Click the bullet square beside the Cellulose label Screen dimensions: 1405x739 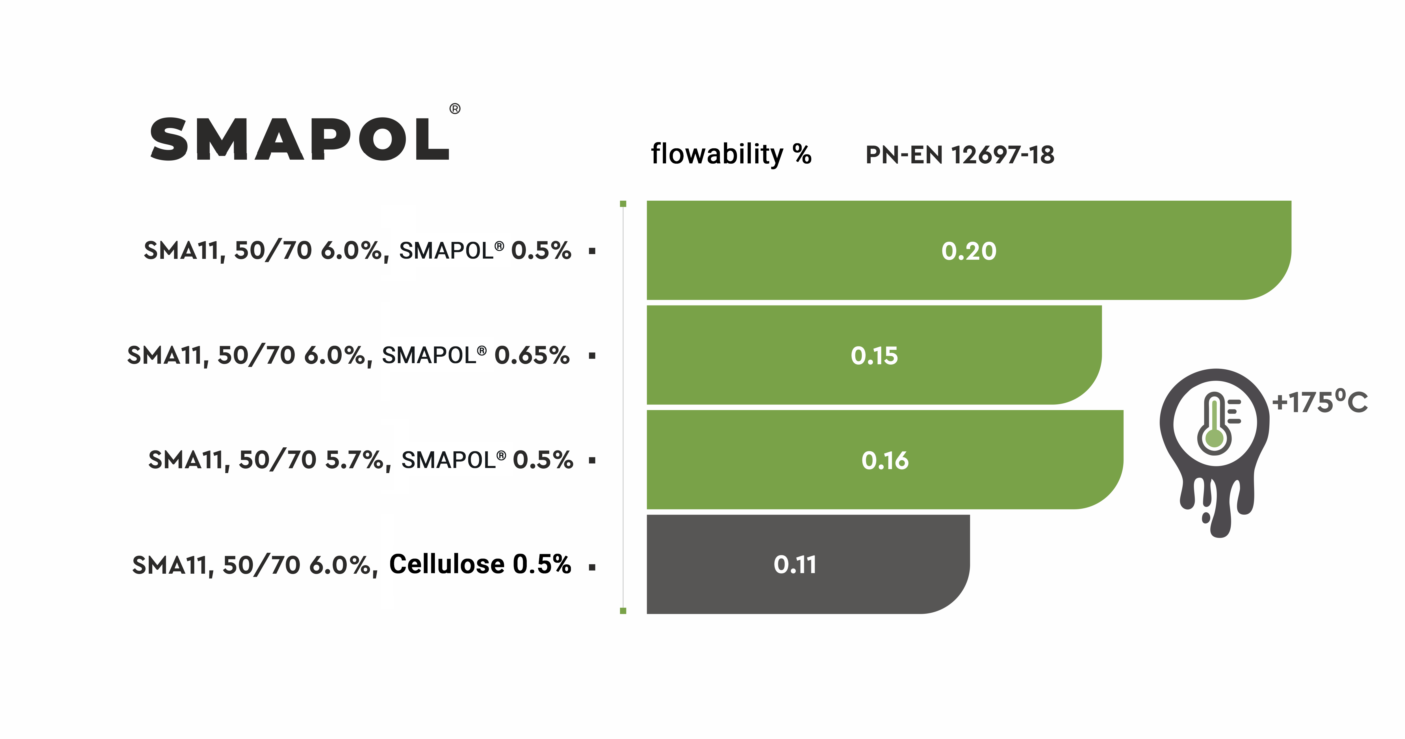tap(592, 567)
